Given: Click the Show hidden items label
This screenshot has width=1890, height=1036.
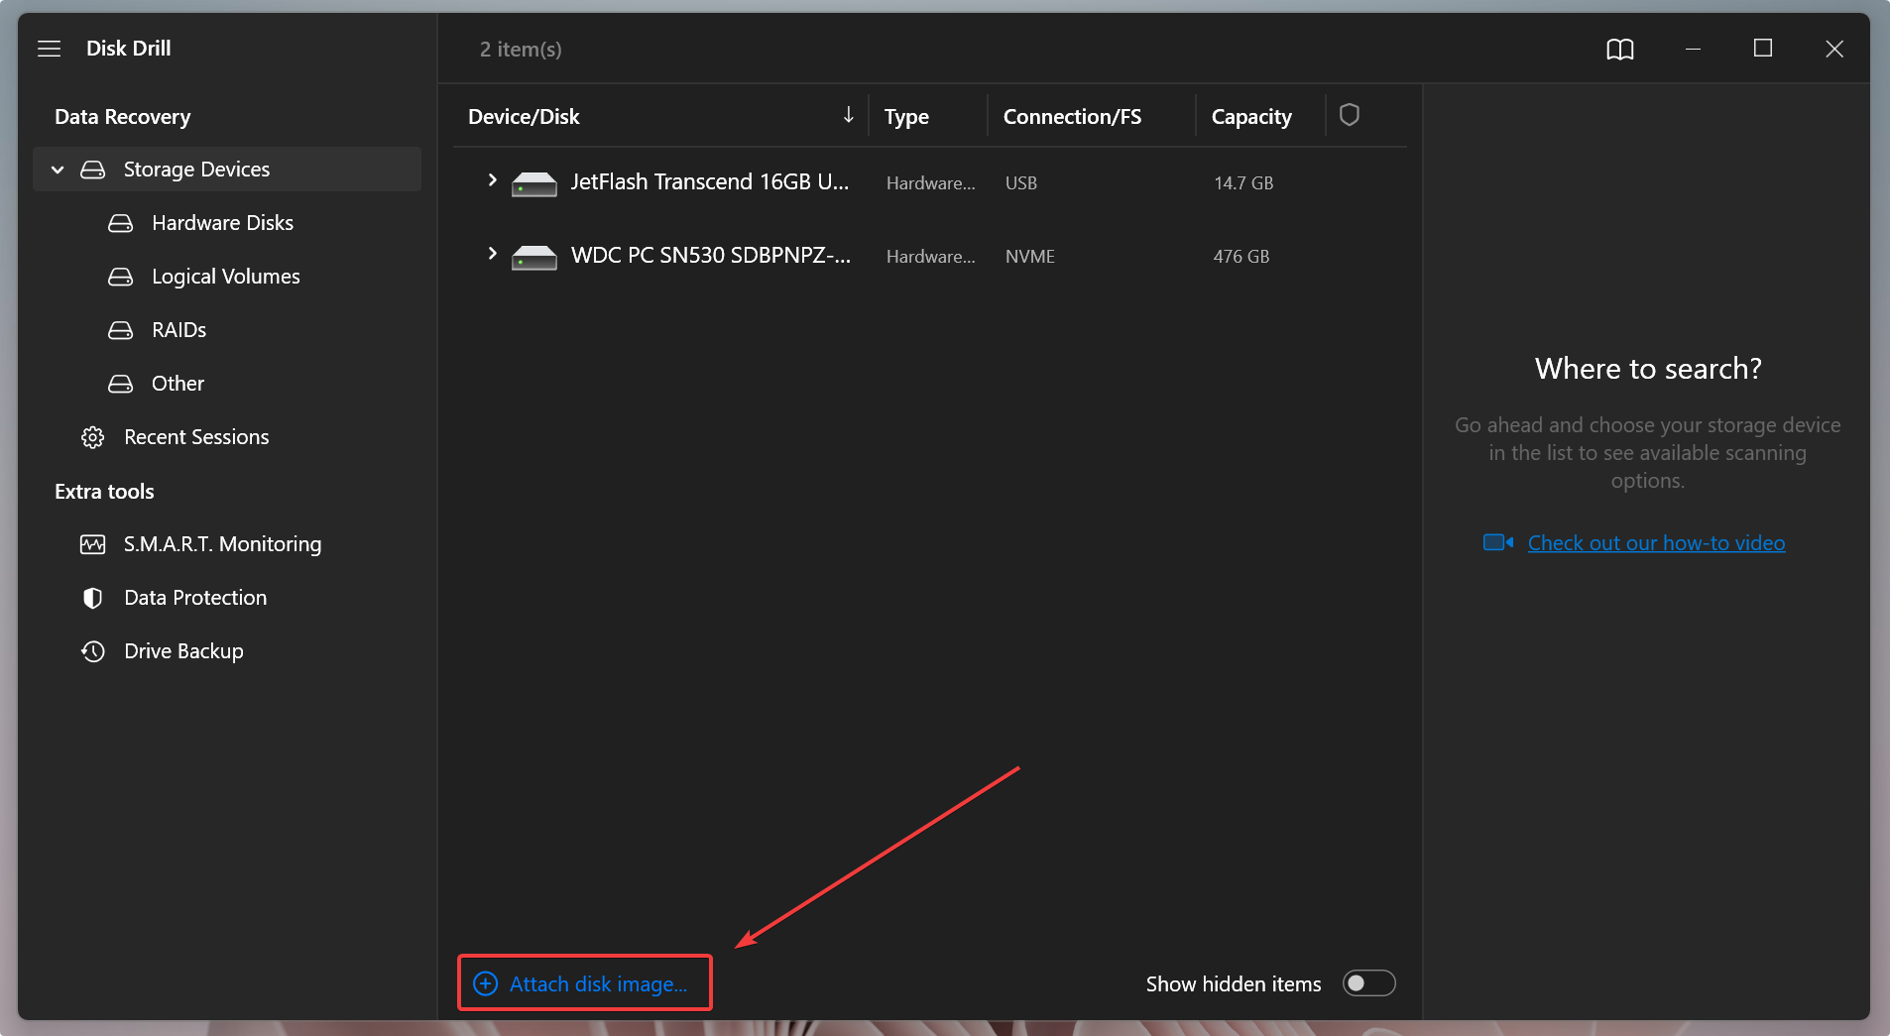Looking at the screenshot, I should (x=1234, y=984).
